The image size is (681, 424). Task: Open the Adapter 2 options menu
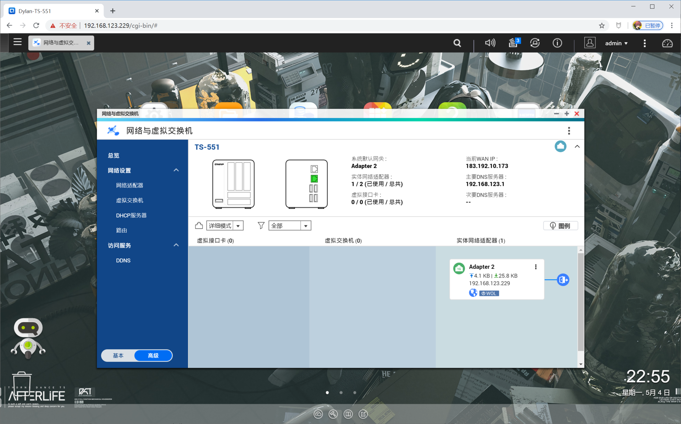pos(536,267)
